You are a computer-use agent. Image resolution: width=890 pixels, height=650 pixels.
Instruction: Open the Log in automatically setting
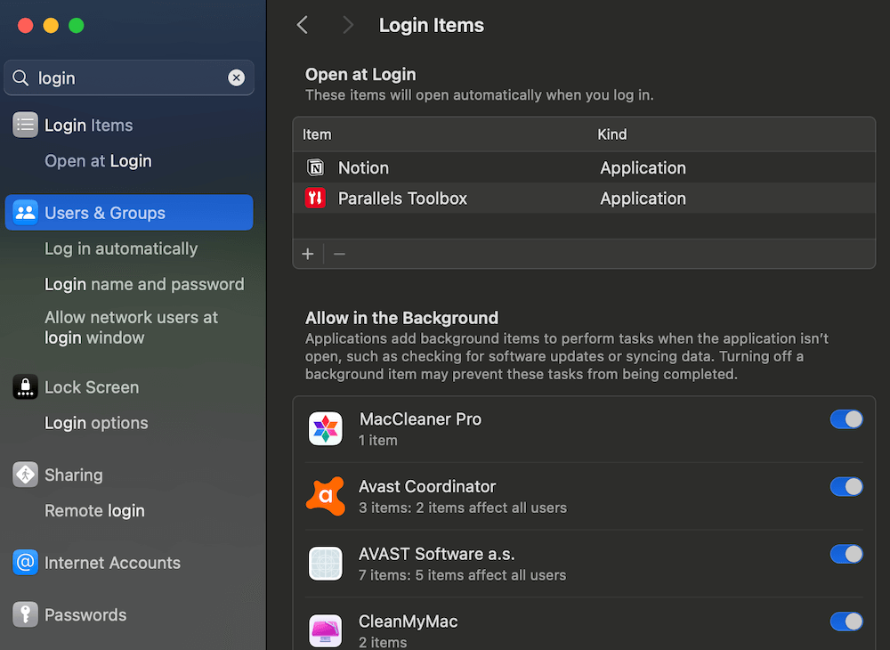119,249
